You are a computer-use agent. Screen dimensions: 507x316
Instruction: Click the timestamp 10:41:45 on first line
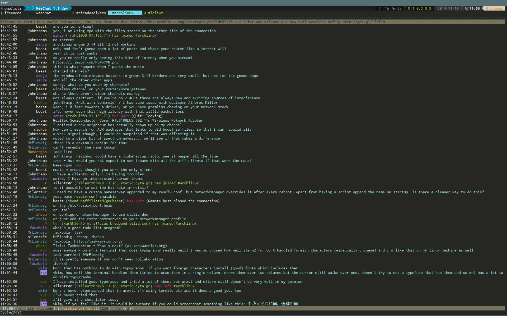(9, 26)
